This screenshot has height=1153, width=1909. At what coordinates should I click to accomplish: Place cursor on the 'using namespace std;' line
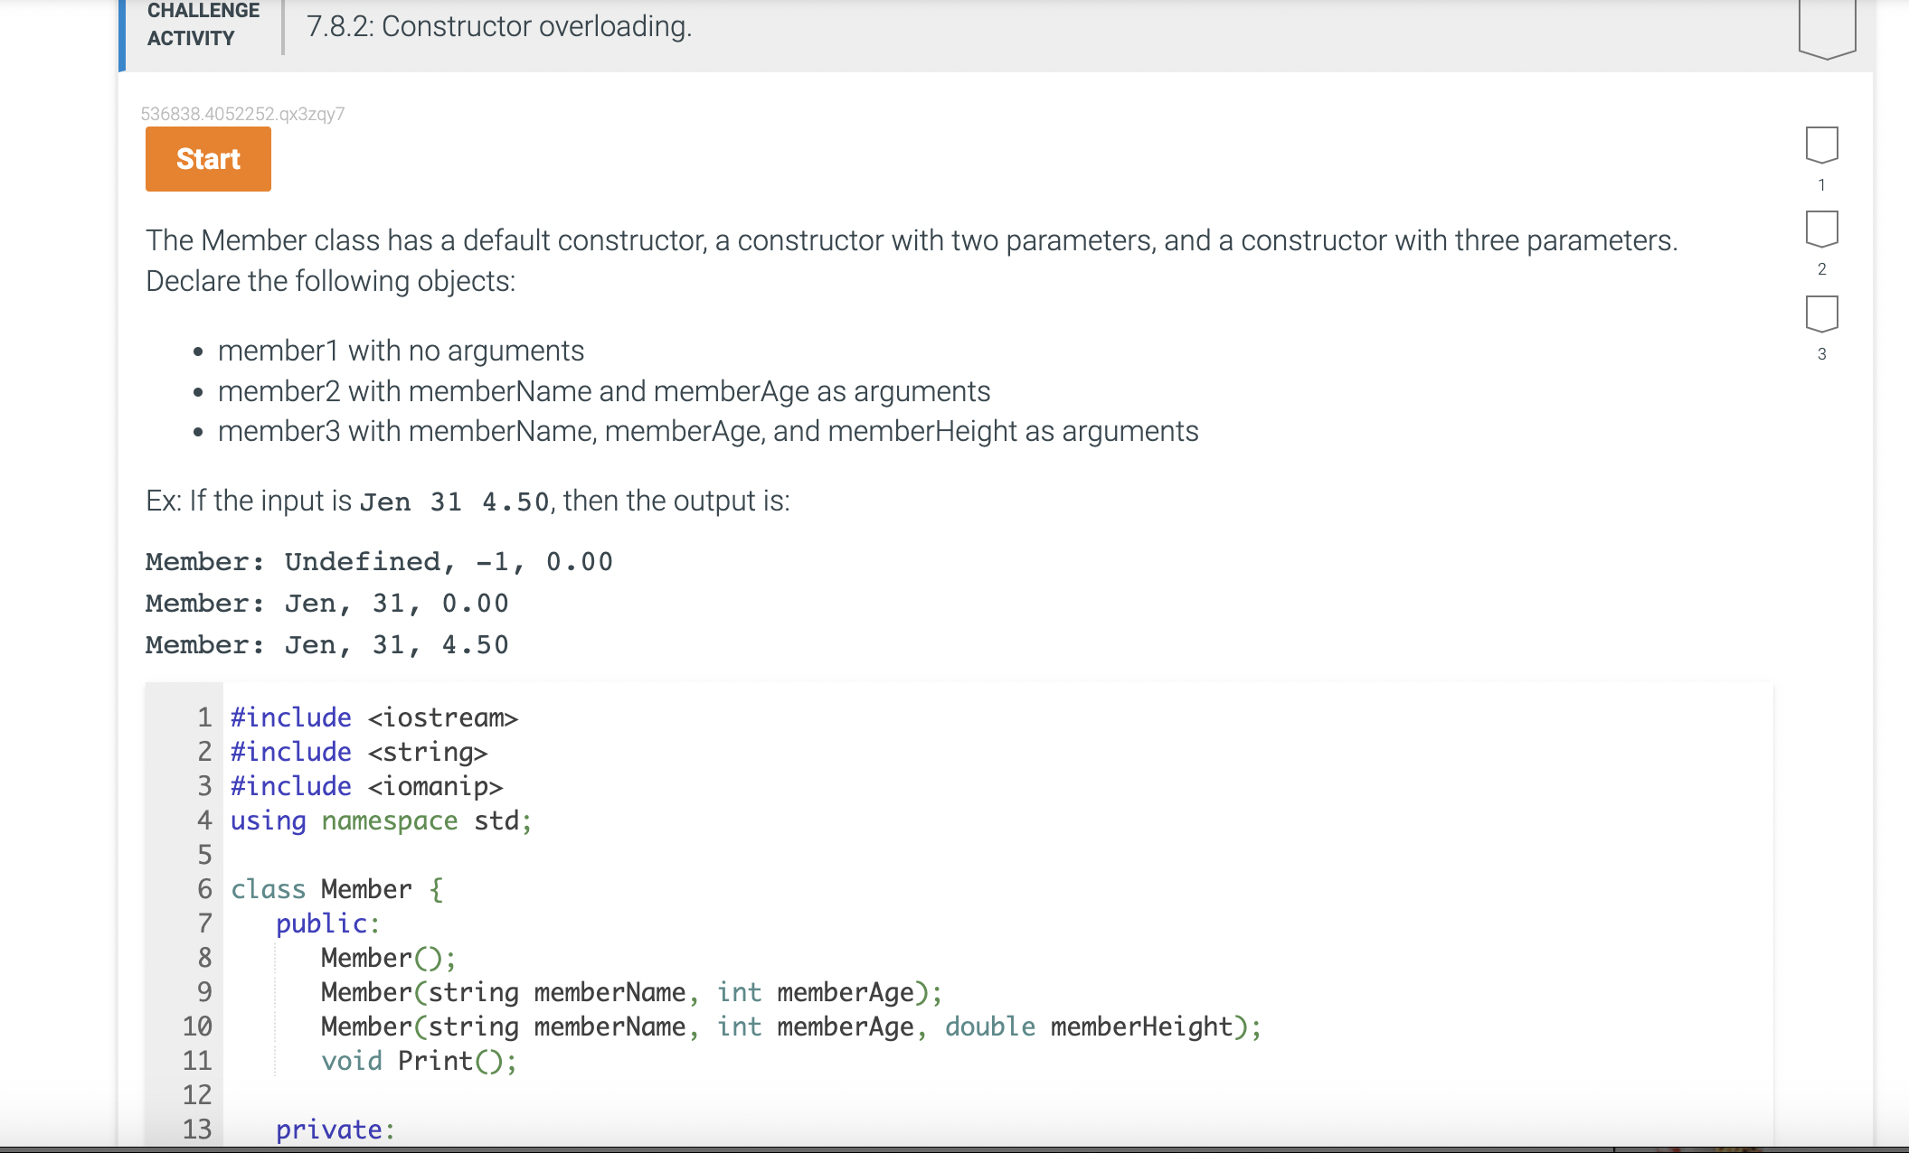point(380,820)
